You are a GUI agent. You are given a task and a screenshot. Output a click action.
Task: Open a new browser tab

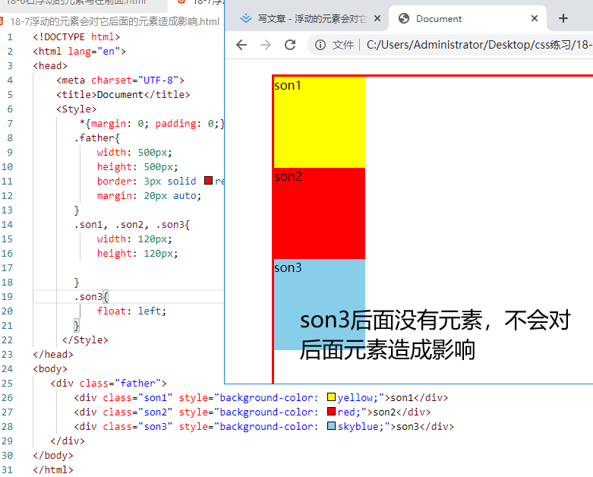coord(563,18)
